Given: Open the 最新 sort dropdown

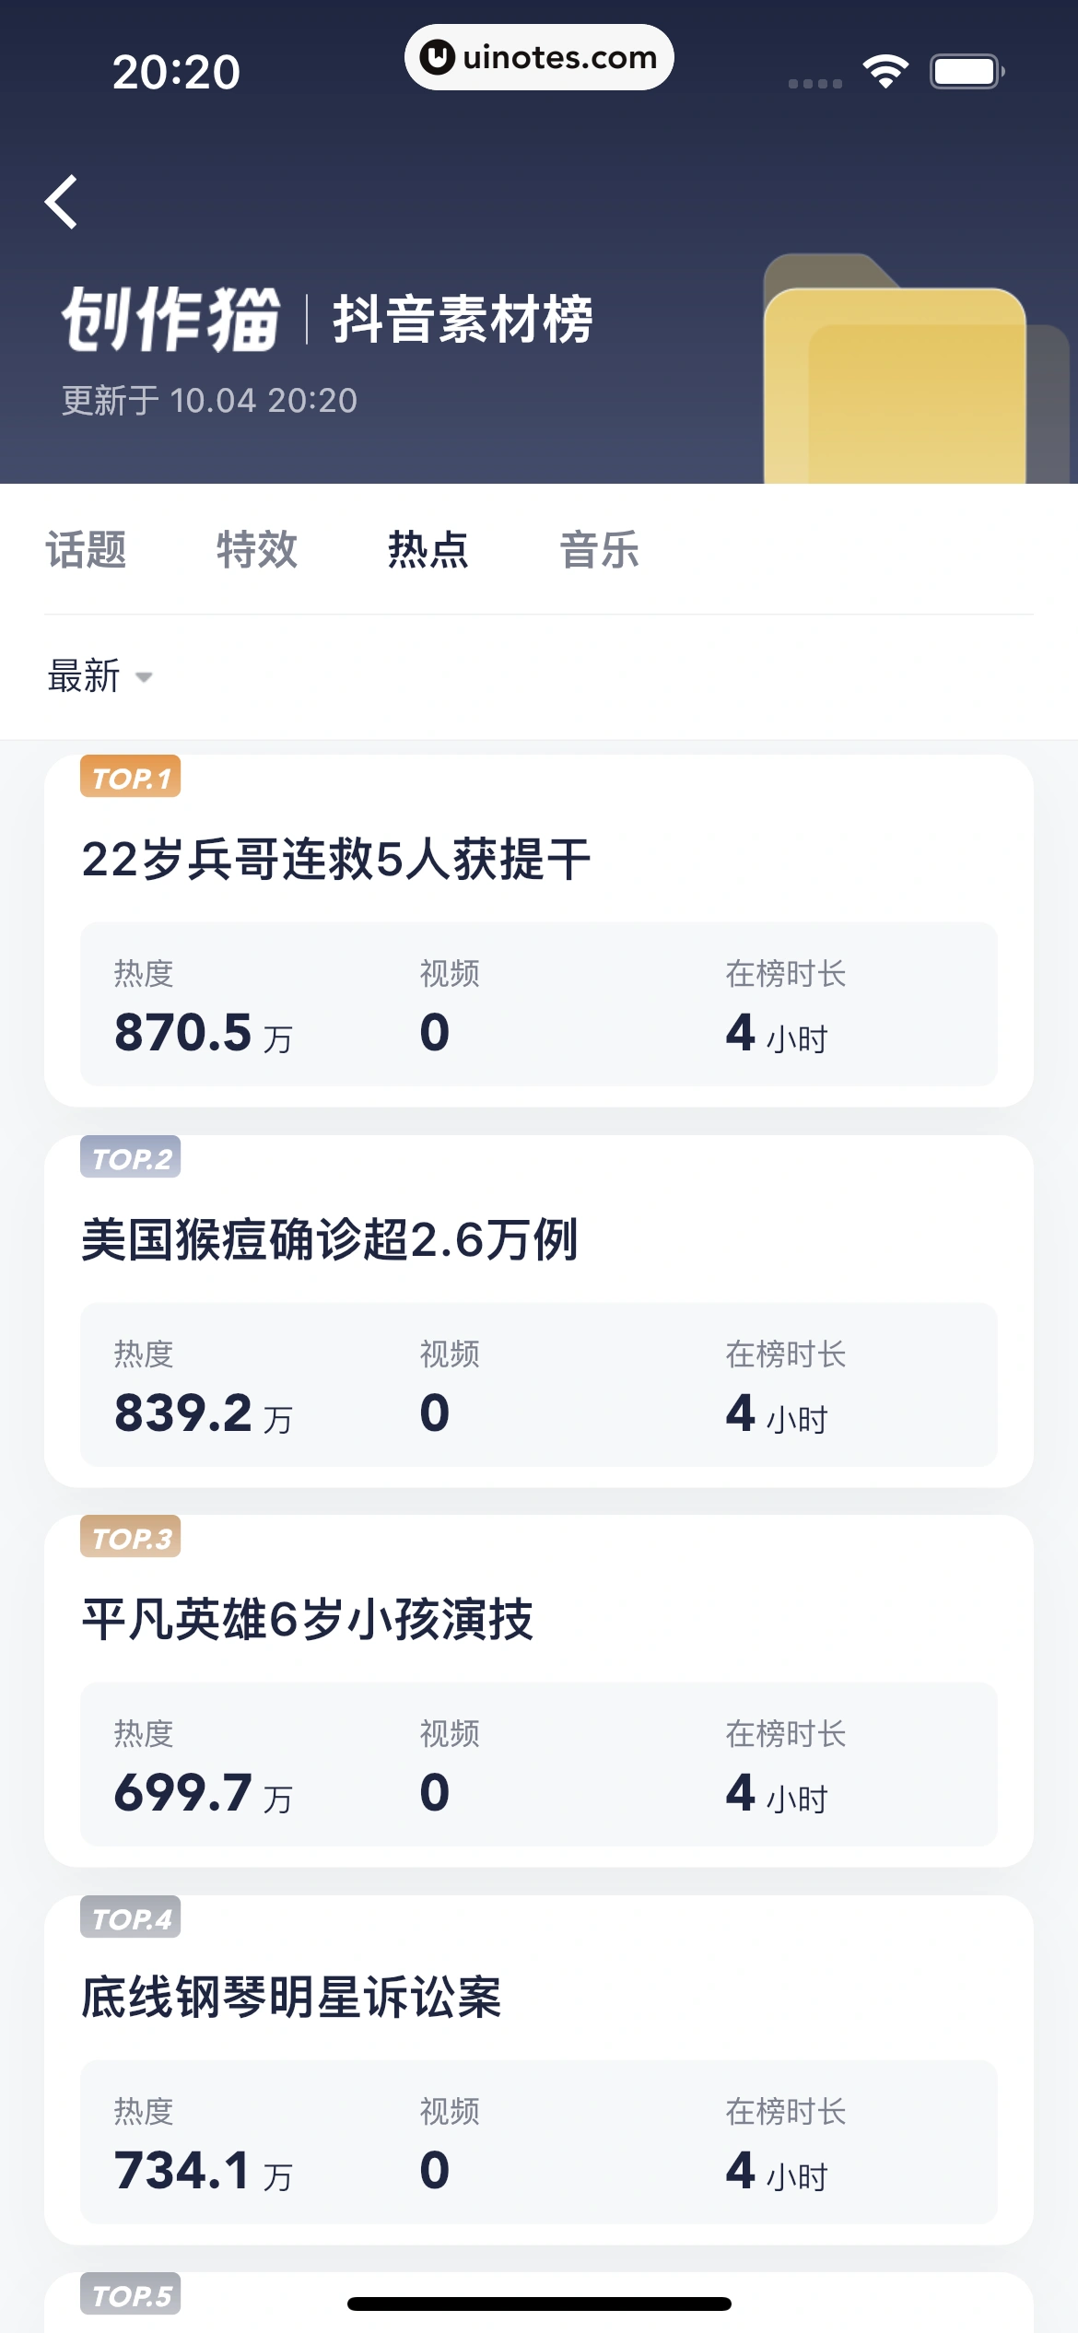Looking at the screenshot, I should (100, 676).
